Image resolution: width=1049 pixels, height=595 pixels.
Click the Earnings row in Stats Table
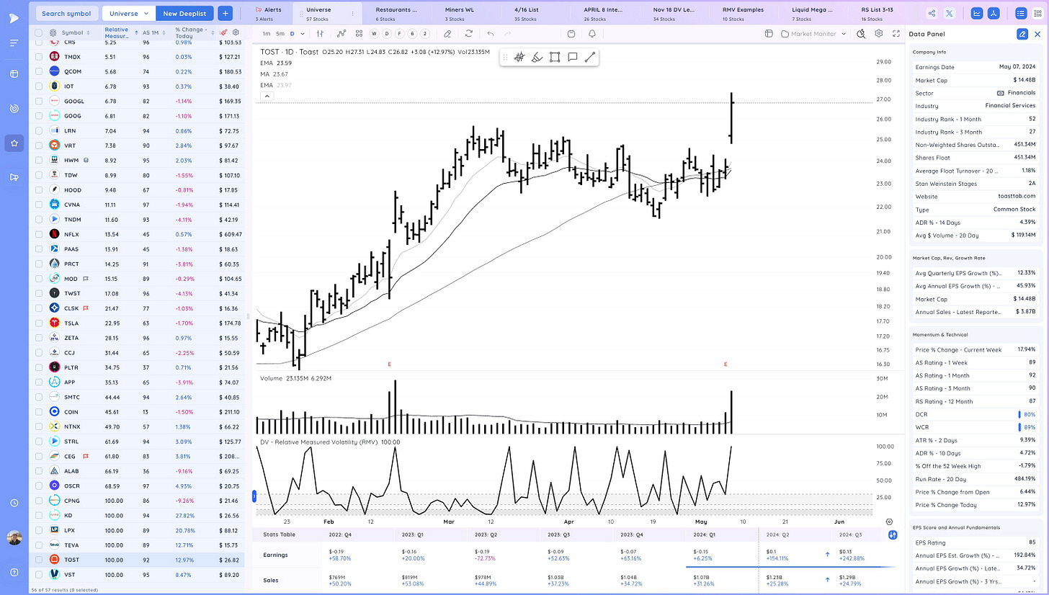pos(576,553)
